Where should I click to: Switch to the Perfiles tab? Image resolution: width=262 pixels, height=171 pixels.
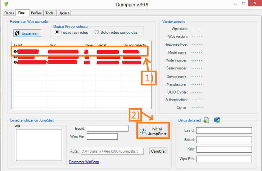(36, 13)
